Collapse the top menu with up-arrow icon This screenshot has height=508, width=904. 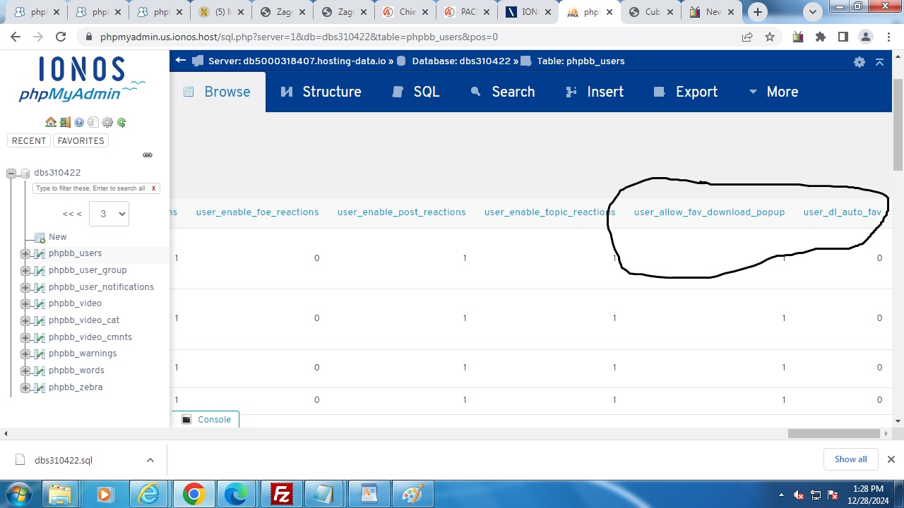[879, 61]
